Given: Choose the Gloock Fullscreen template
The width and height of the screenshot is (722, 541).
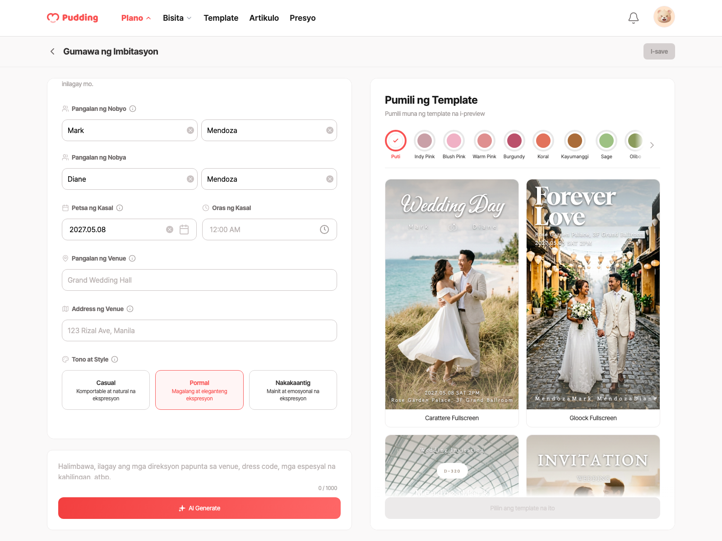Looking at the screenshot, I should click(x=593, y=303).
